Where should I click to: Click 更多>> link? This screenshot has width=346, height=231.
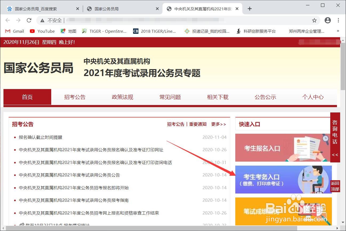(218, 124)
